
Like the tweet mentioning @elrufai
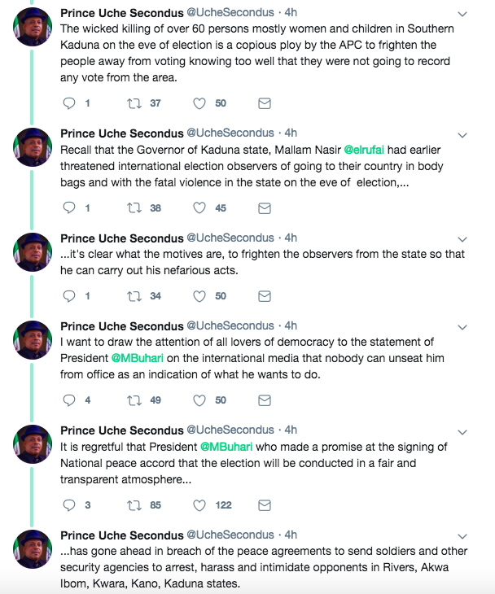[199, 207]
